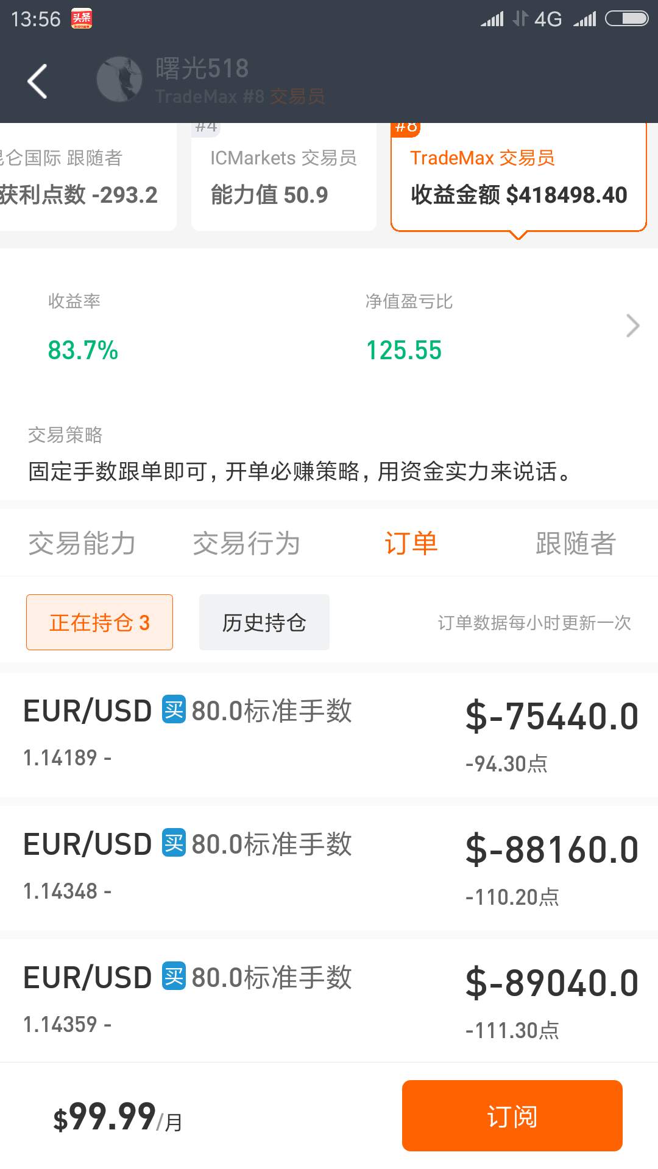Open the 曙光518 profile avatar
Screen dimensions: 658x1169
point(119,80)
